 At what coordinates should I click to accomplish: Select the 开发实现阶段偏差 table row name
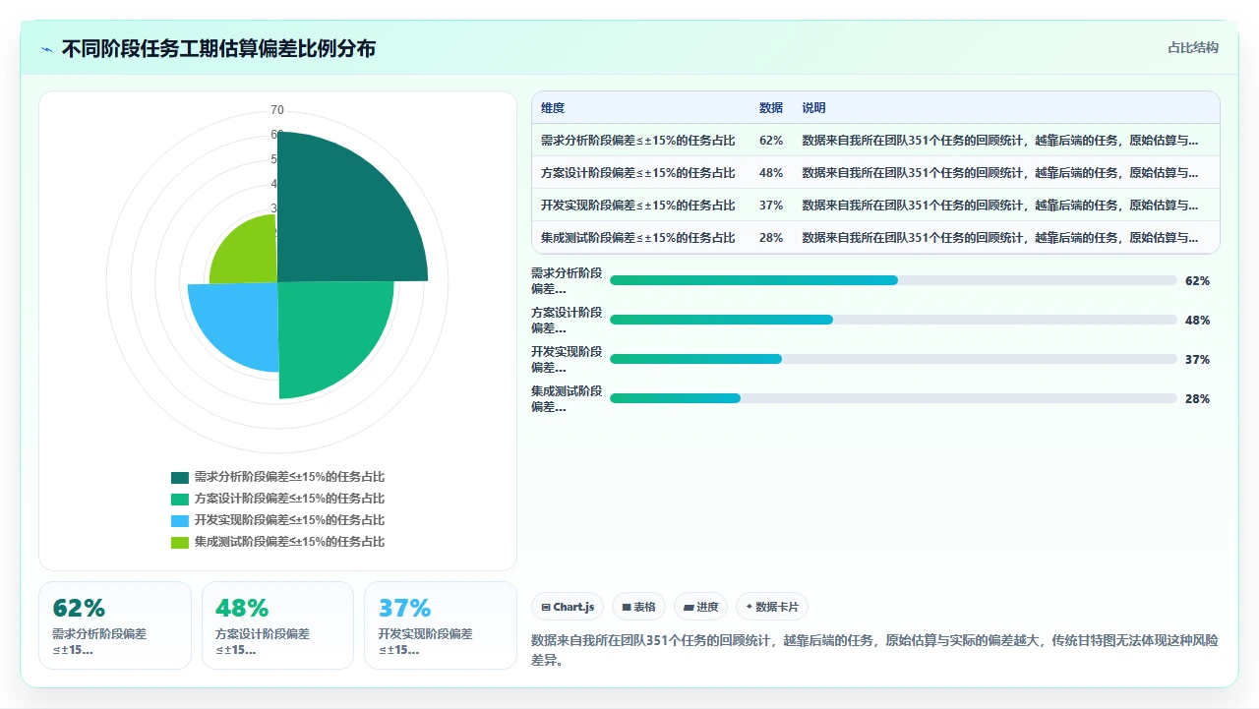pyautogui.click(x=637, y=206)
